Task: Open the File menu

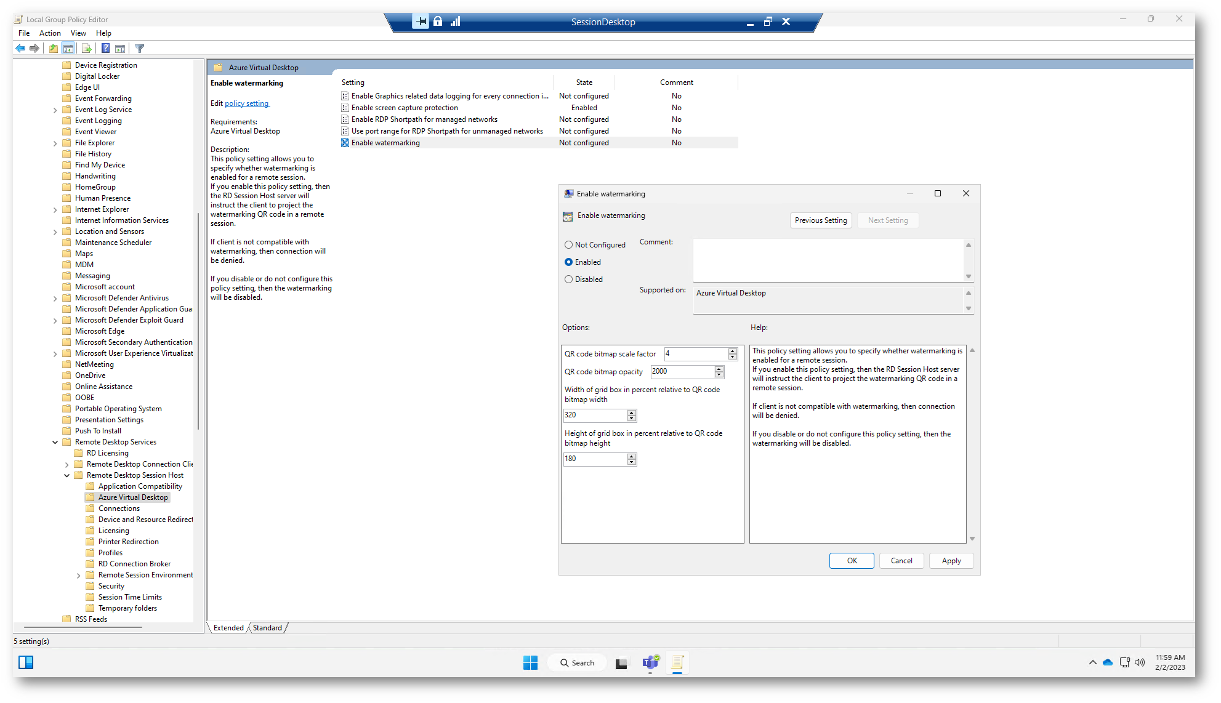Action: pos(24,33)
